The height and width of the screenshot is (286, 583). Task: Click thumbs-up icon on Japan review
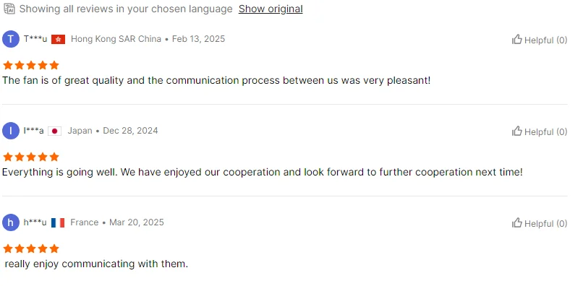517,131
